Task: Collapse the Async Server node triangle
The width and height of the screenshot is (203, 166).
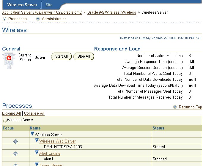Action: [37, 164]
